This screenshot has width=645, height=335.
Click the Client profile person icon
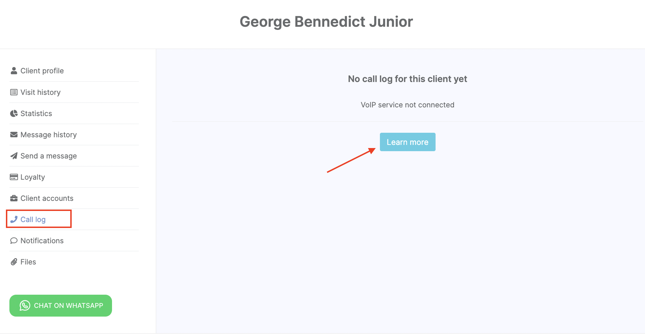tap(14, 71)
